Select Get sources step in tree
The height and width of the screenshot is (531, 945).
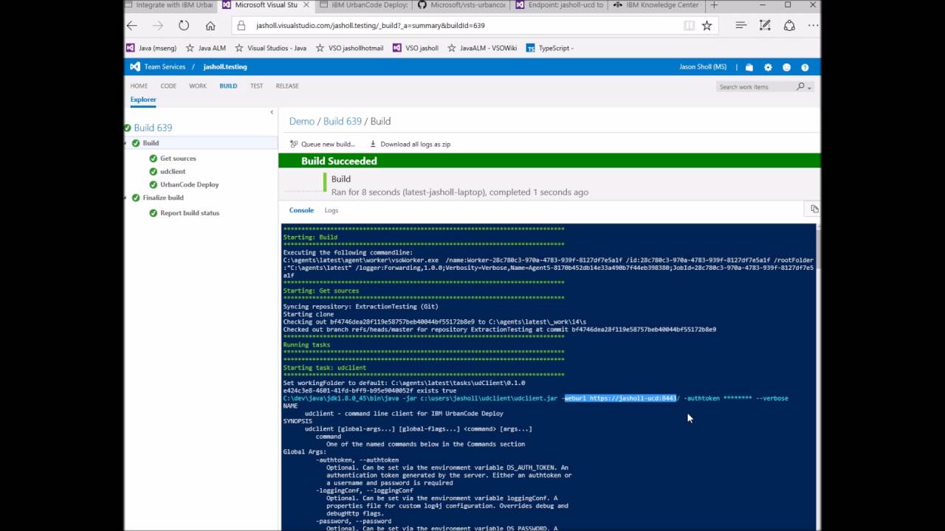pyautogui.click(x=178, y=159)
